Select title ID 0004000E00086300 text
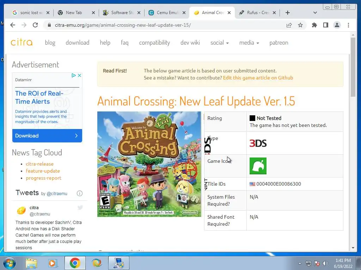Screen dimensions: 361x270 pyautogui.click(x=279, y=184)
